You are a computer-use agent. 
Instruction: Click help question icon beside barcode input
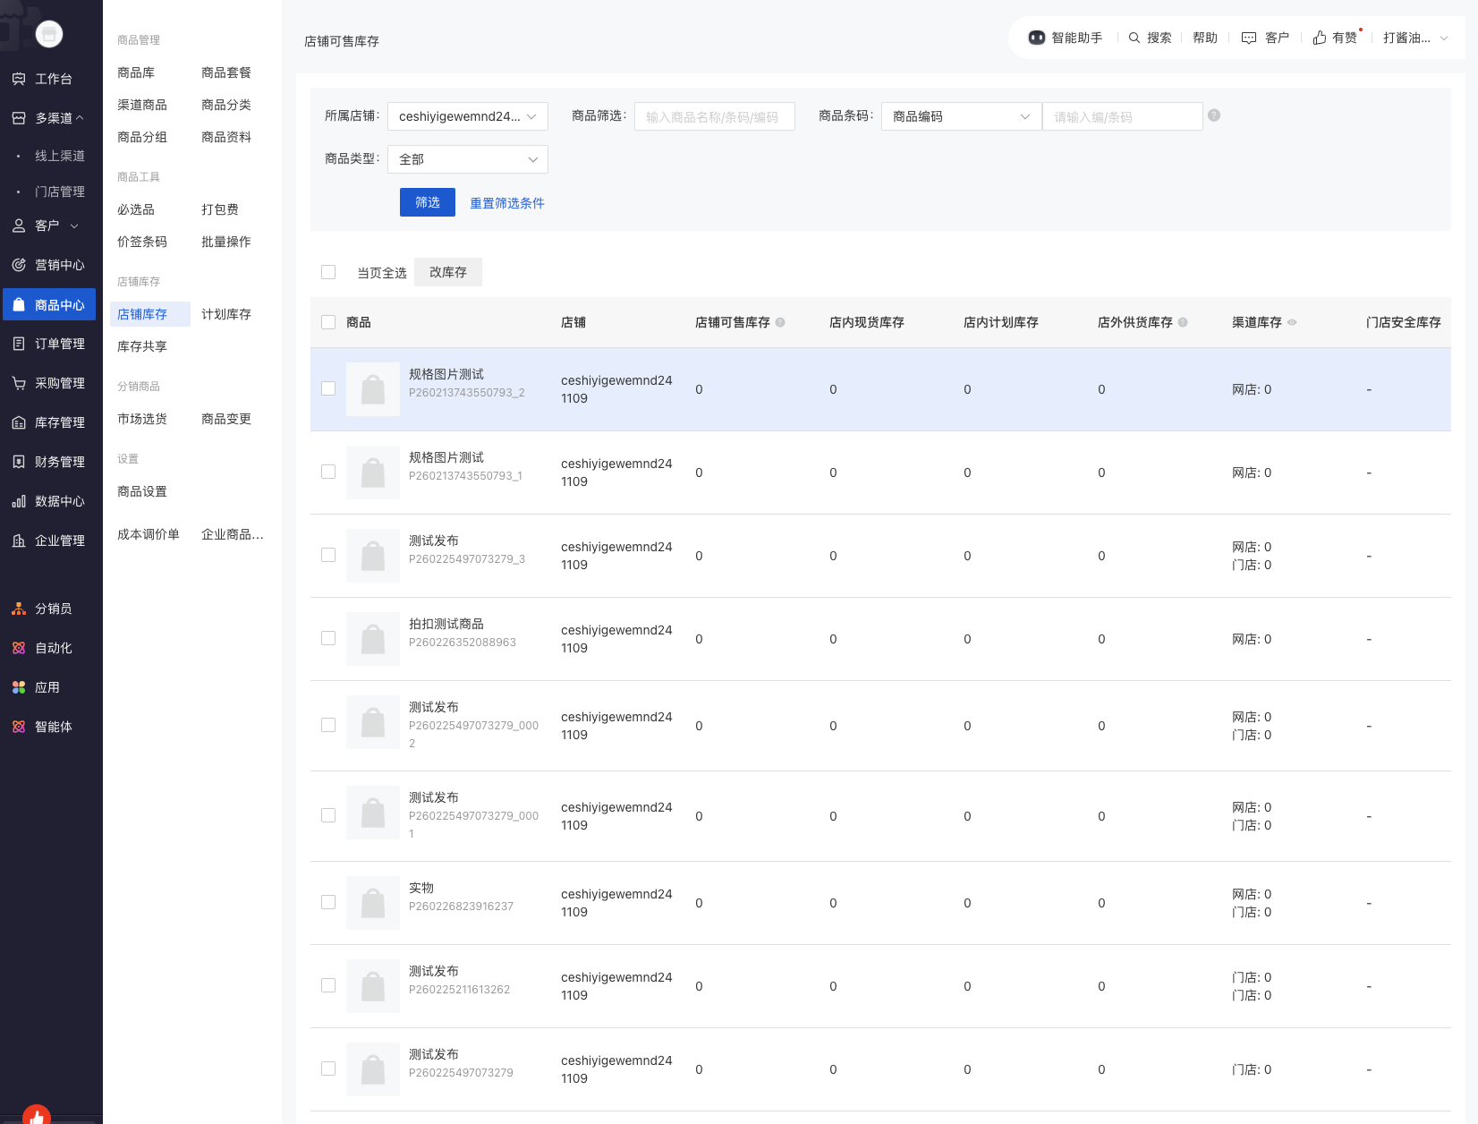(1214, 115)
